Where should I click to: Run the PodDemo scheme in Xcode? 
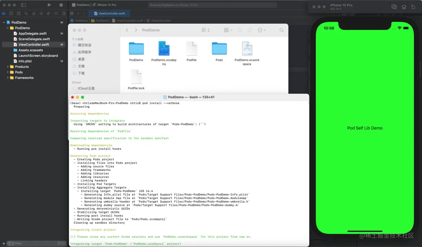(x=49, y=5)
